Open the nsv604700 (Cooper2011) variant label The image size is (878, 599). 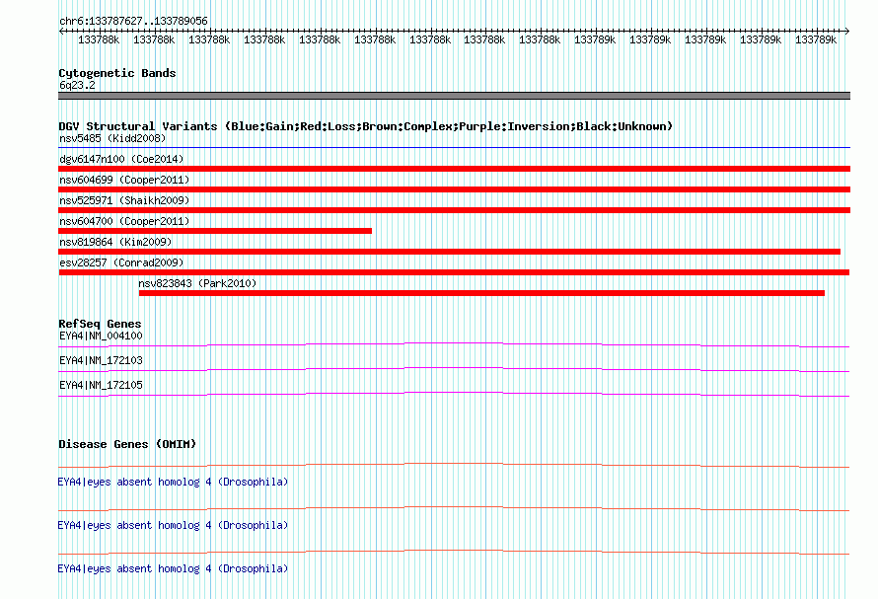[x=124, y=221]
